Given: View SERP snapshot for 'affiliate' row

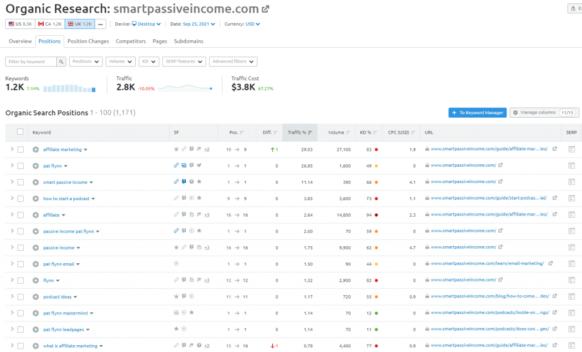Looking at the screenshot, I should tap(572, 214).
